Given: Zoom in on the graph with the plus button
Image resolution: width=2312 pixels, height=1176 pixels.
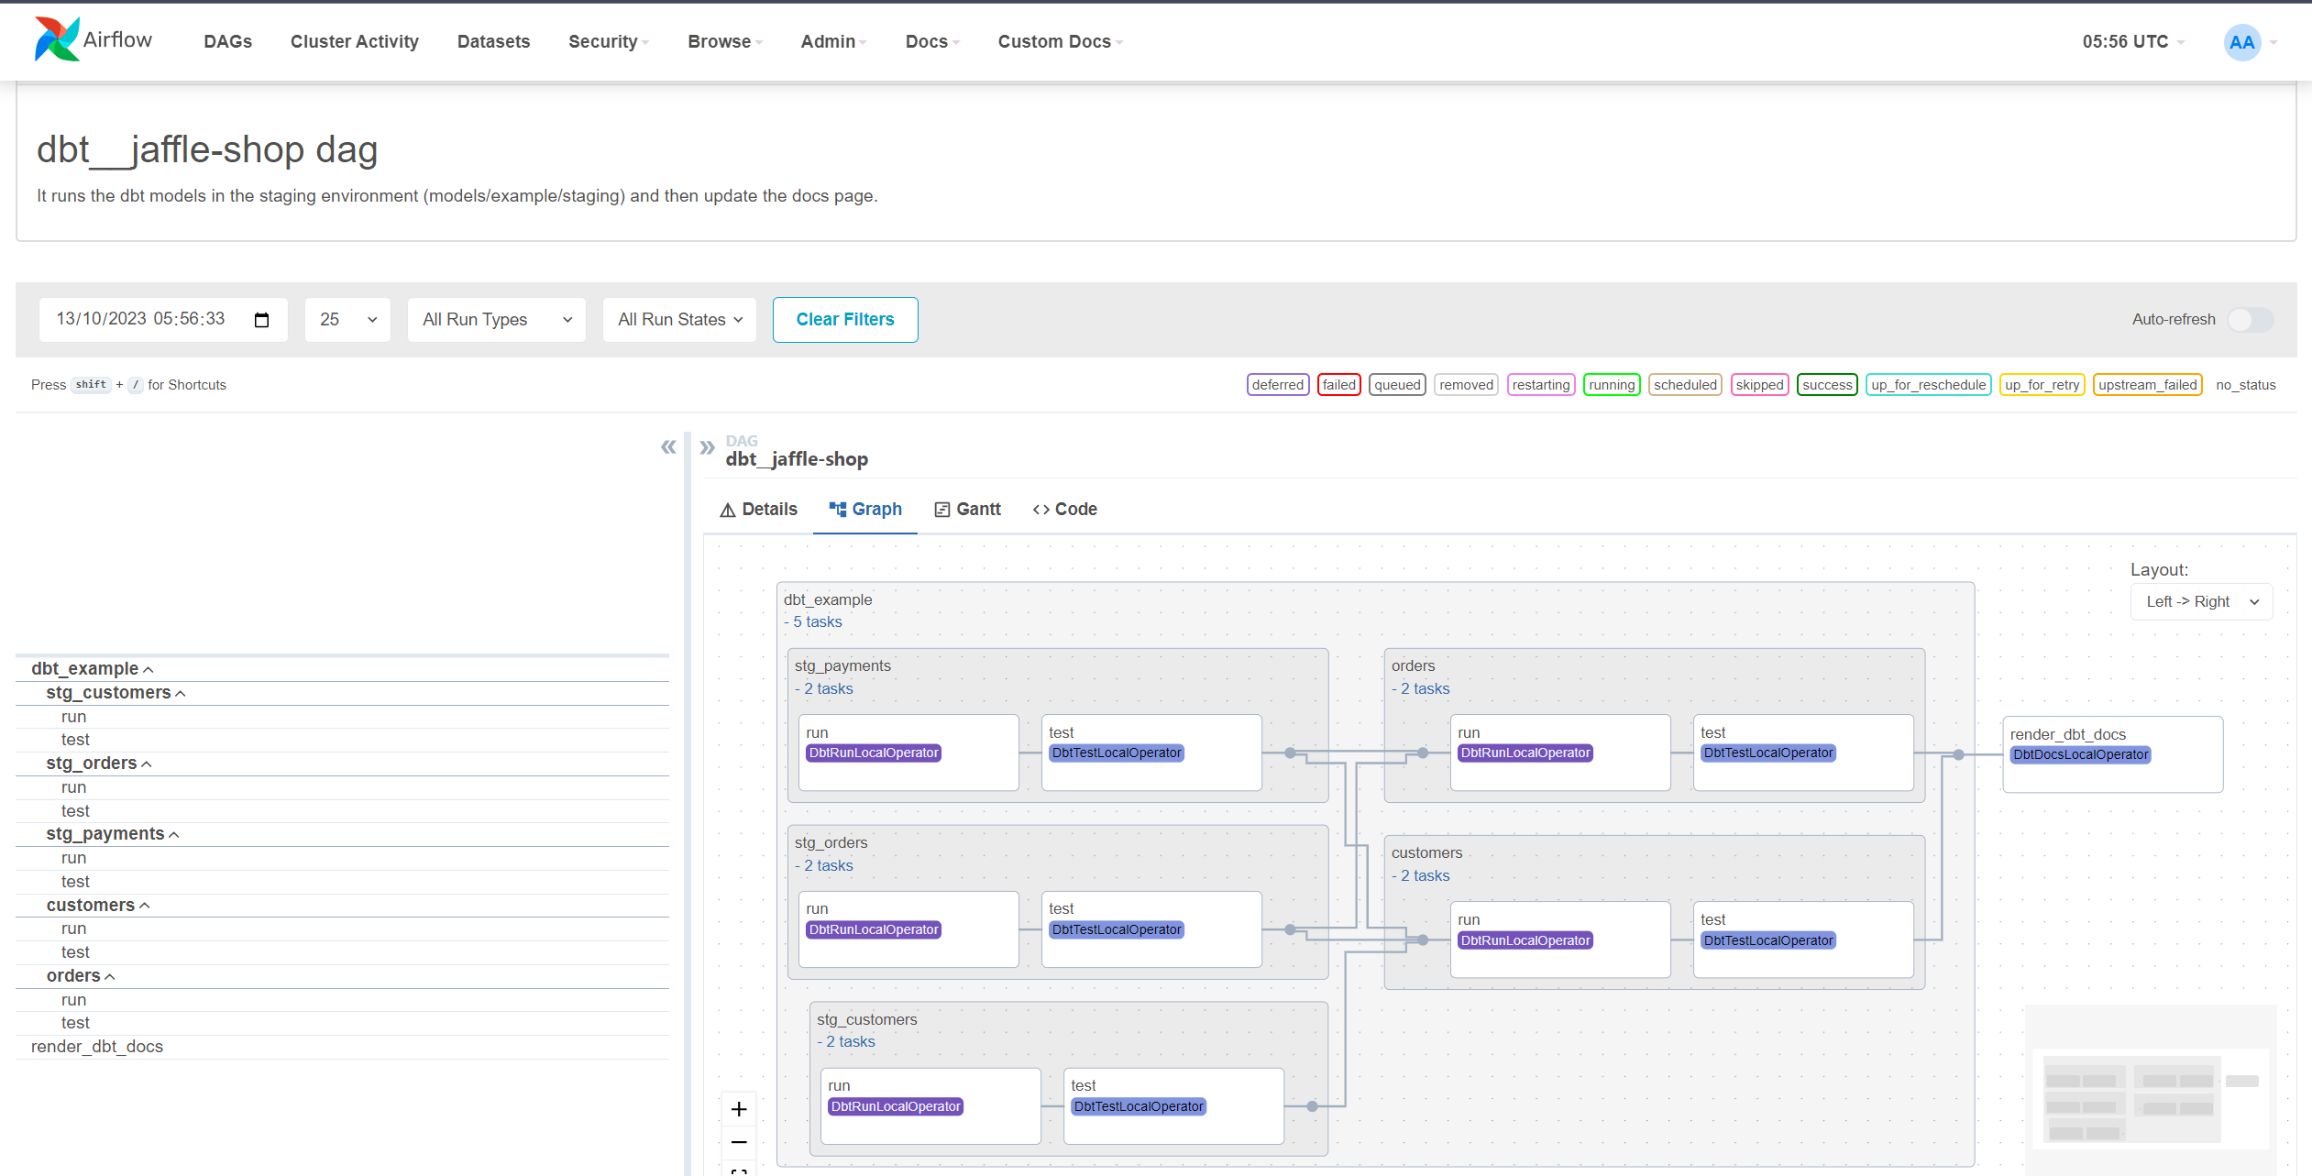Looking at the screenshot, I should click(739, 1109).
